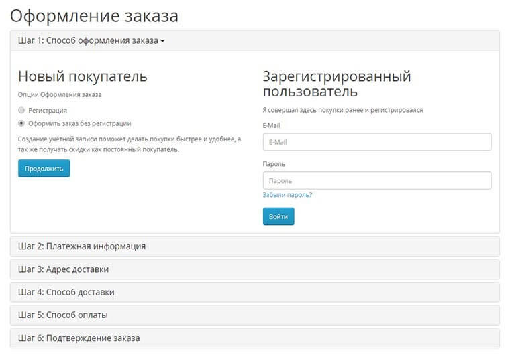510x355 pixels.
Task: Click the Регистрация option label
Action: 48,111
